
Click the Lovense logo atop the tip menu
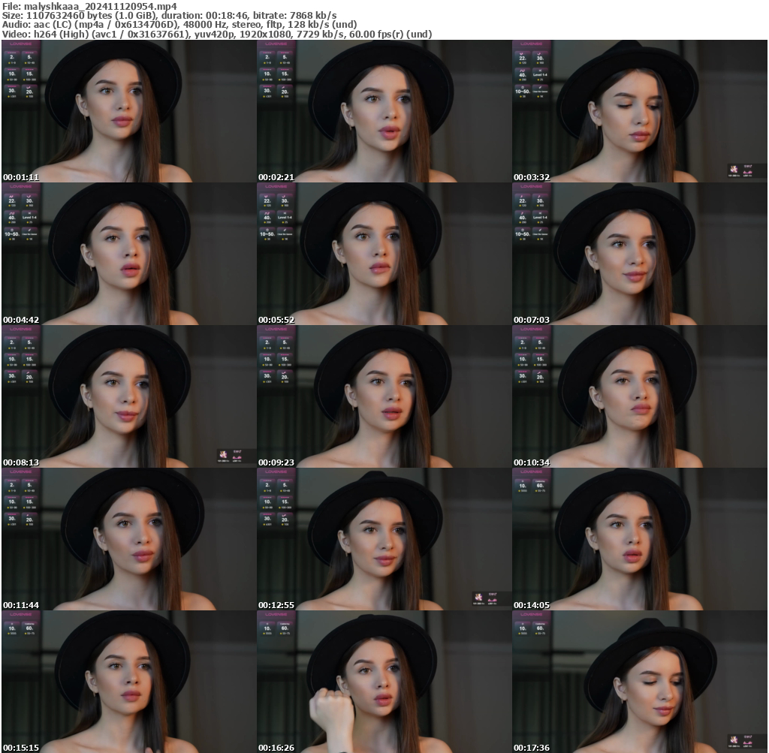point(20,44)
